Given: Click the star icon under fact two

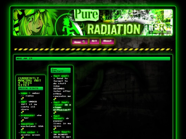Looking at the screenshot, I should click(x=55, y=113).
